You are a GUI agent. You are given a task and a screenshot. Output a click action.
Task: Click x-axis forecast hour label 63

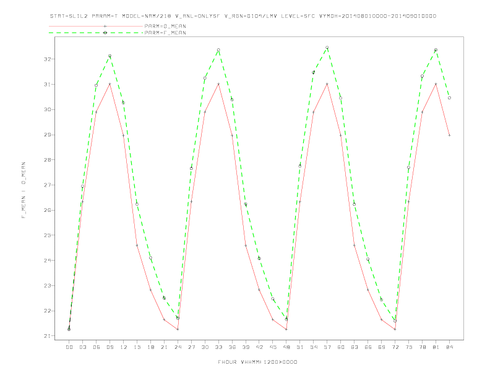click(x=355, y=347)
